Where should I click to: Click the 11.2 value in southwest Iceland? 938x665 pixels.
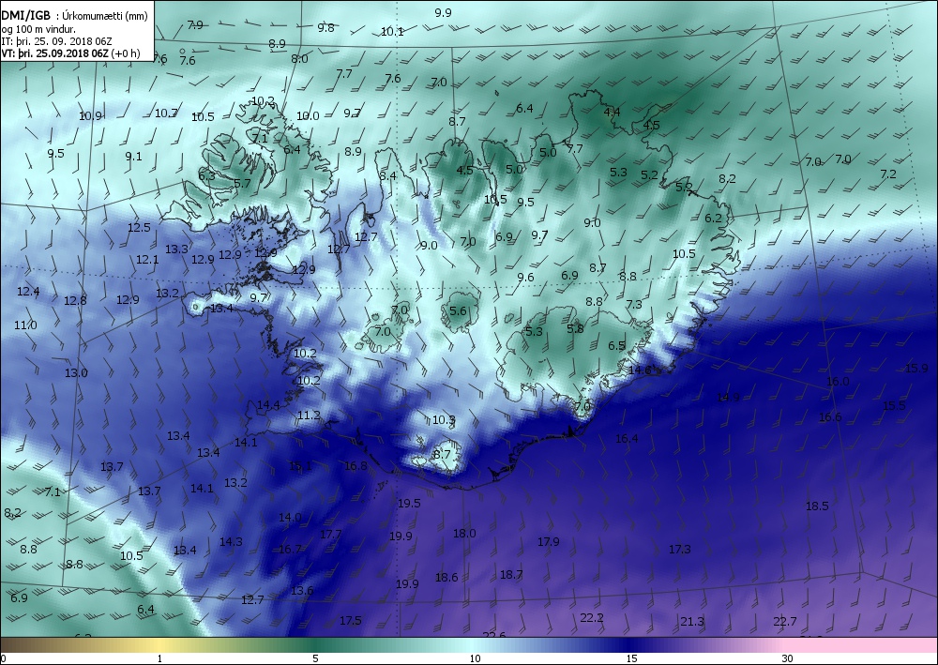click(309, 415)
